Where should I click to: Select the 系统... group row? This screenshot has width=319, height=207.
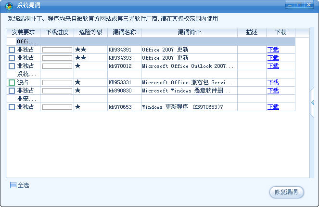tap(151, 74)
